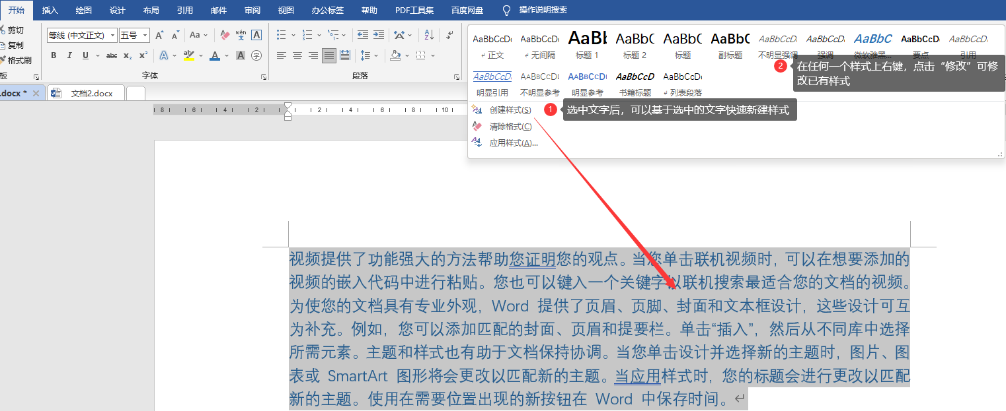Image resolution: width=1006 pixels, height=411 pixels.
Task: Expand the numbering library arrow
Action: tap(319, 36)
